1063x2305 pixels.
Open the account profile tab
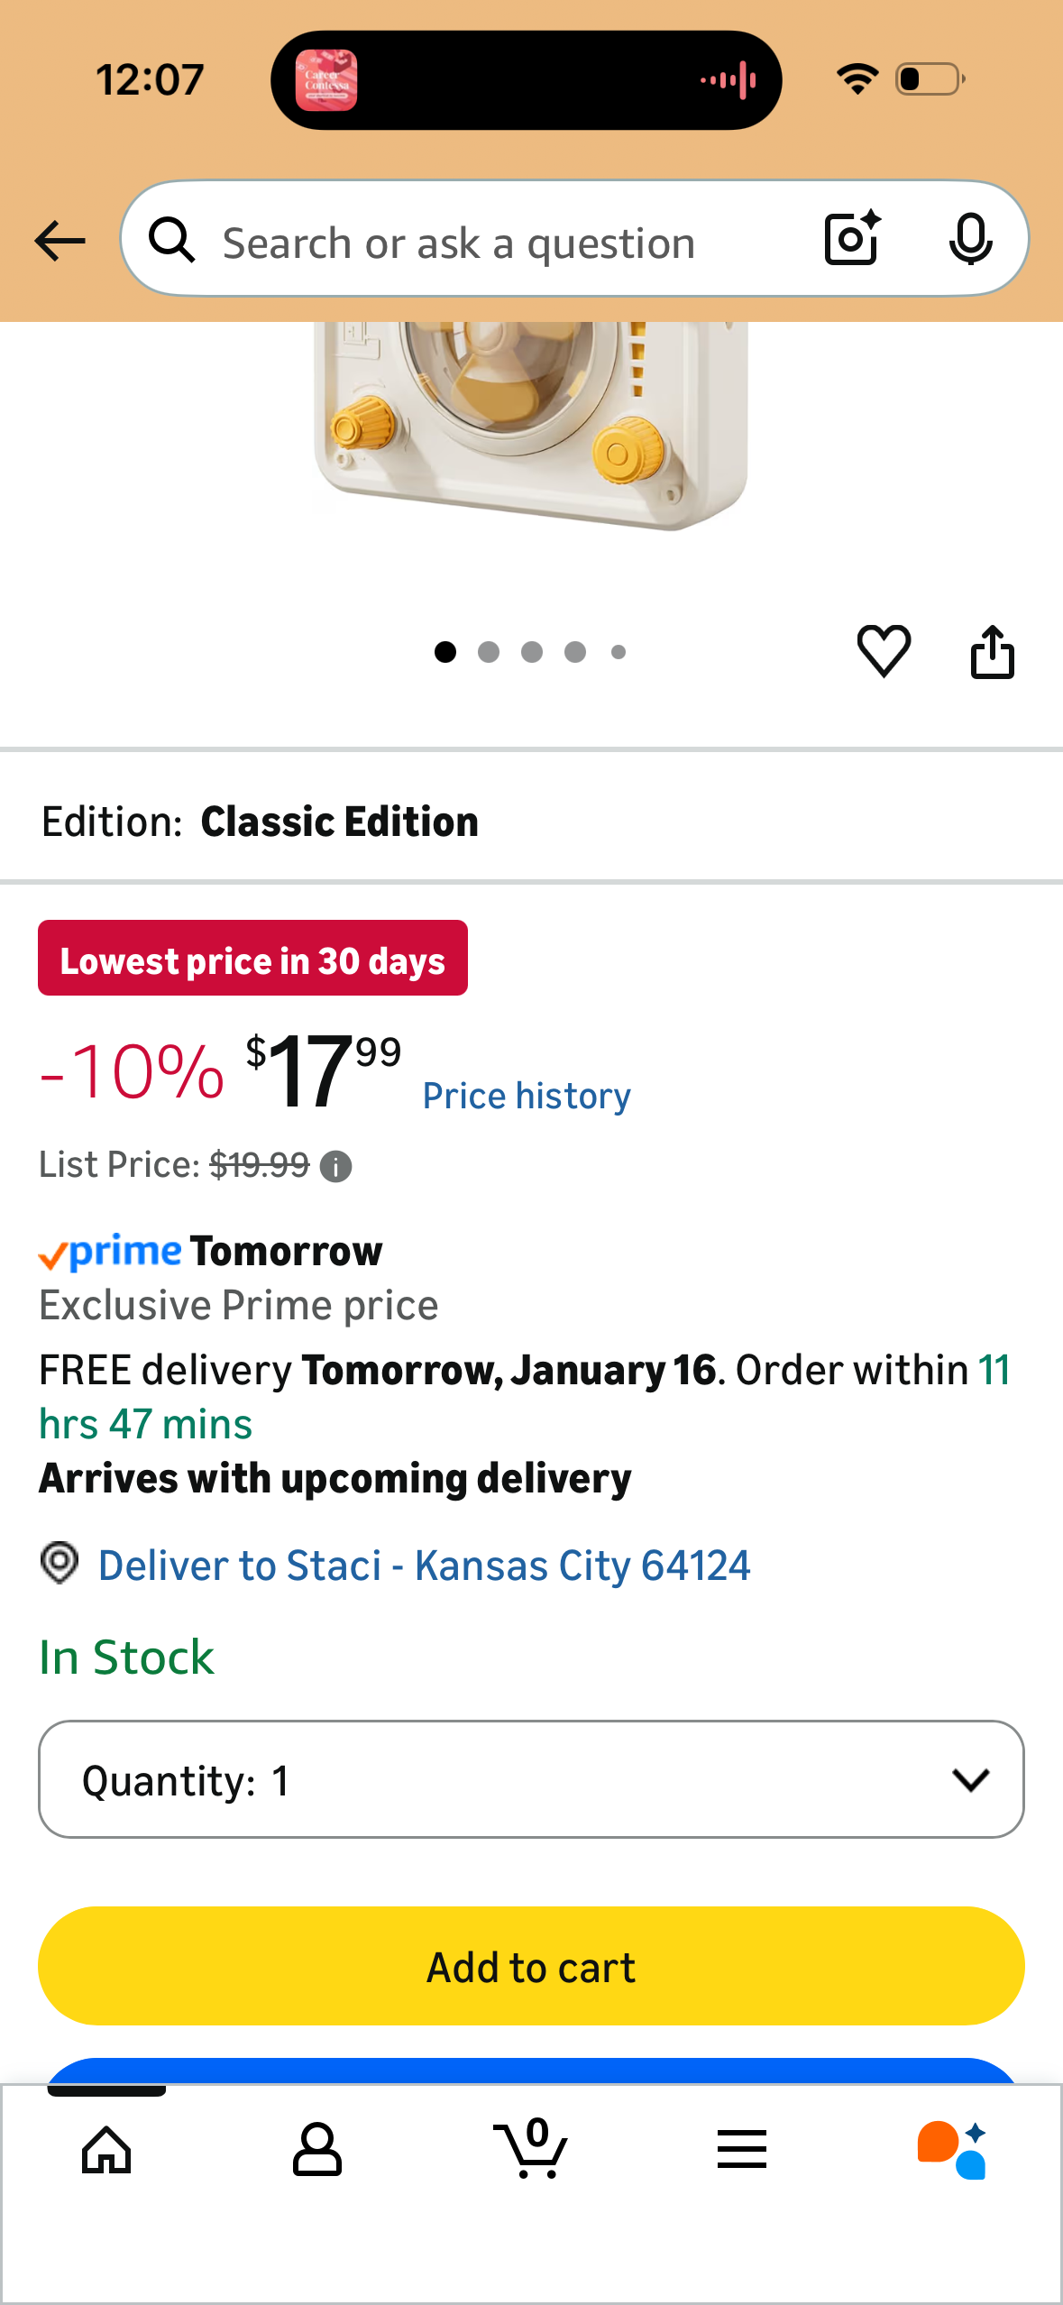coord(317,2150)
